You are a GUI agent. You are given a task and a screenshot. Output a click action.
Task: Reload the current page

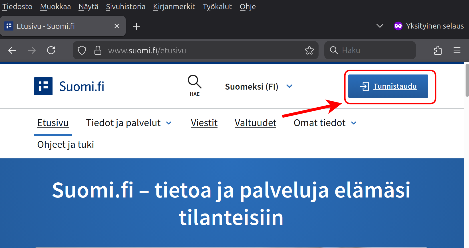pos(51,51)
